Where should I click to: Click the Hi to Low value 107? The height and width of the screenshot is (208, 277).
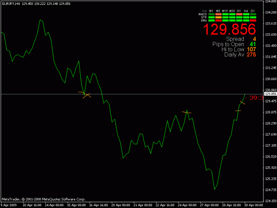tap(251, 49)
